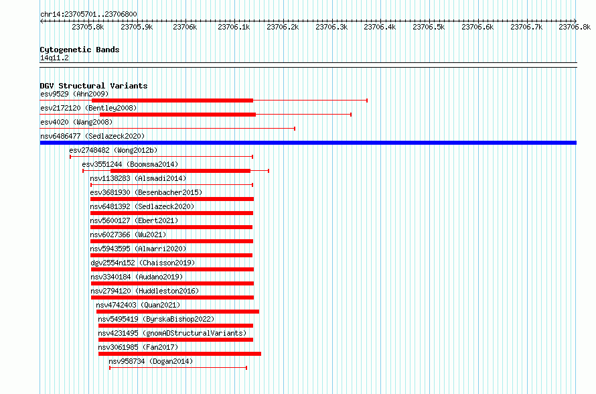The width and height of the screenshot is (596, 394).
Task: Click the red bar under esv3681930
Action: click(172, 199)
